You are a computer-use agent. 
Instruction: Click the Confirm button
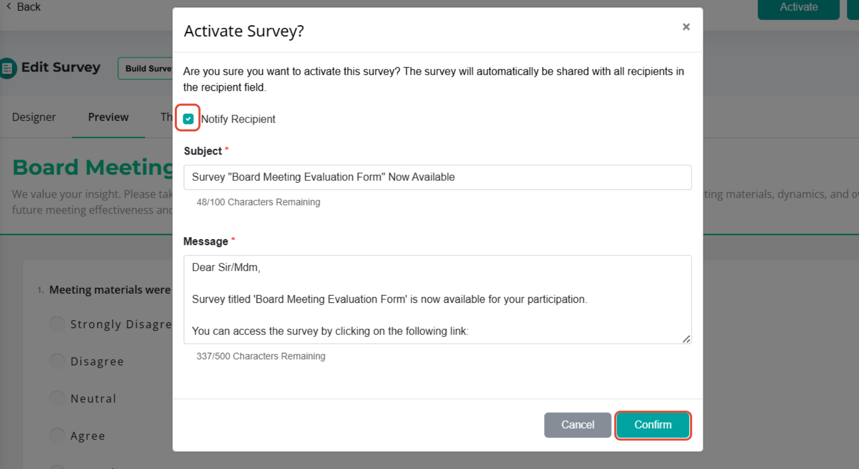[653, 425]
